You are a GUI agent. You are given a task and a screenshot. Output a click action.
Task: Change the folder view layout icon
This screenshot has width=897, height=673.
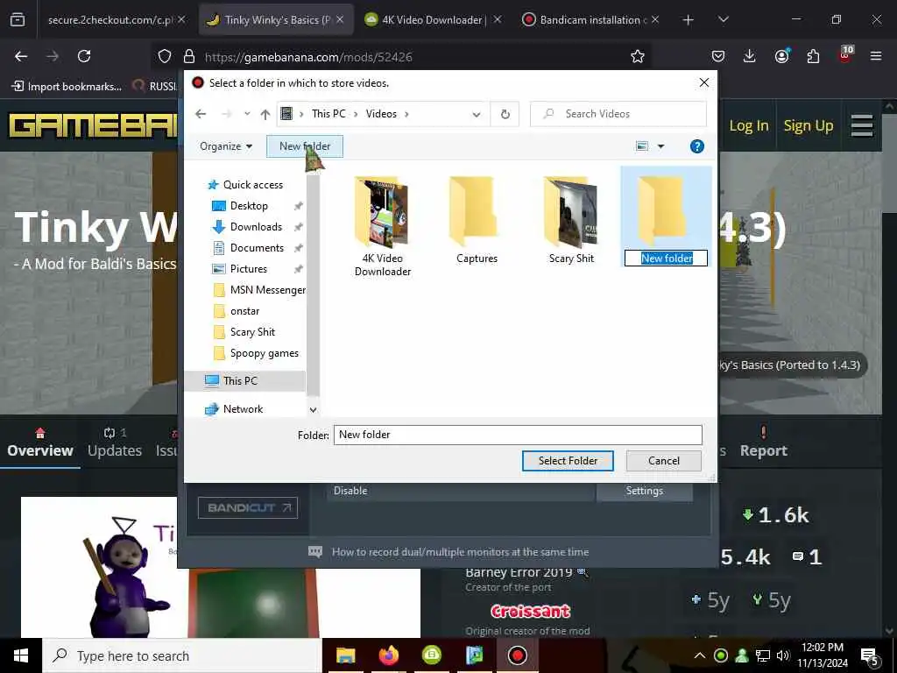pyautogui.click(x=642, y=146)
